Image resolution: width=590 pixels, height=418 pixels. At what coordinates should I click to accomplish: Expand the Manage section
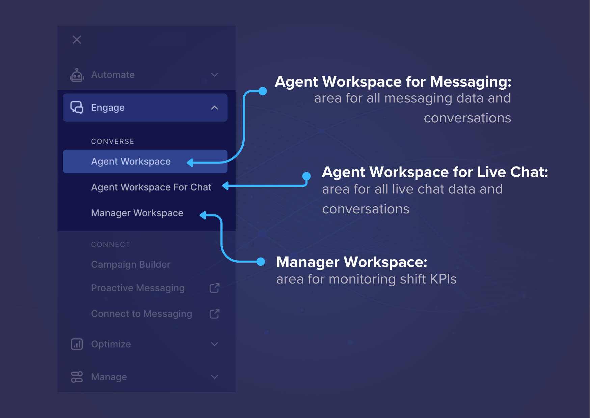coord(214,377)
